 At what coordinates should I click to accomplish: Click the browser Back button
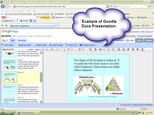pyautogui.click(x=3, y=6)
